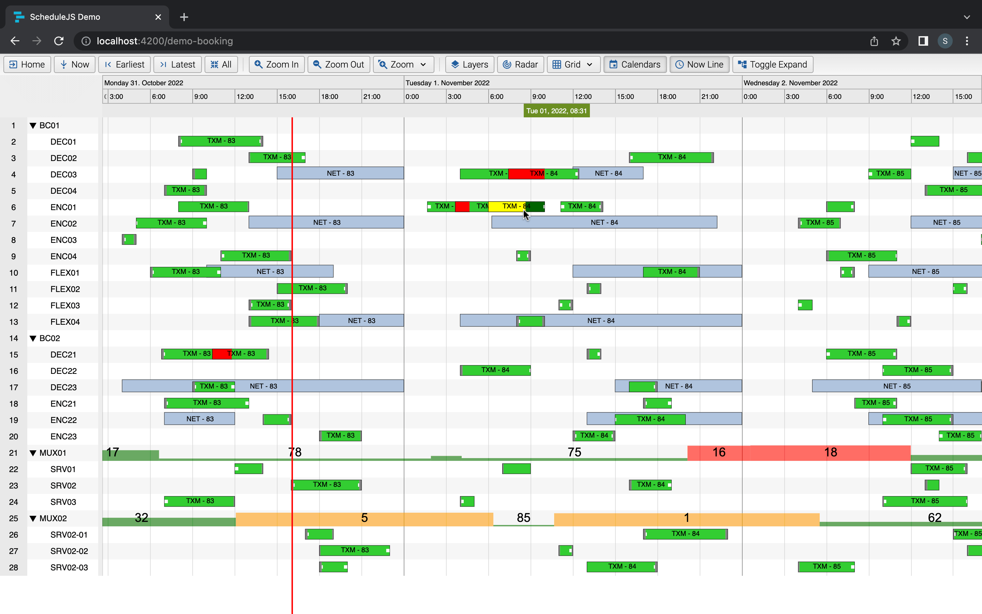Open the Grid options dropdown
The width and height of the screenshot is (982, 614).
tap(589, 64)
